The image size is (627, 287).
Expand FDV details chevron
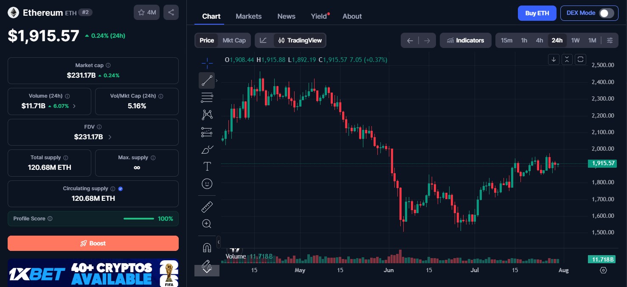110,137
